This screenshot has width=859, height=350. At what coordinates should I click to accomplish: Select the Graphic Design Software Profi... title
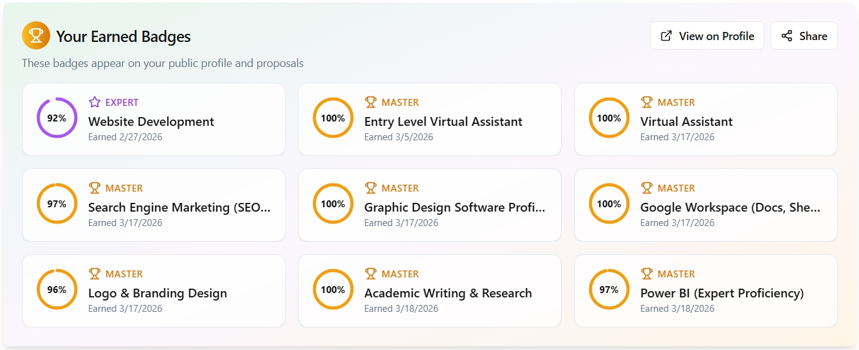(x=455, y=207)
